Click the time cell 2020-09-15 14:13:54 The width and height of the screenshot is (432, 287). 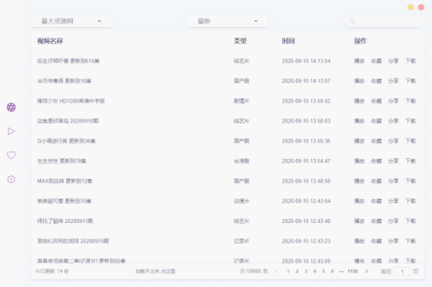click(306, 60)
